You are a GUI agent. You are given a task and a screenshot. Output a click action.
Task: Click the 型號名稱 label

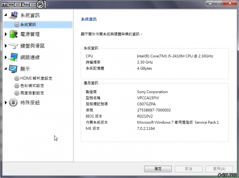93,98
